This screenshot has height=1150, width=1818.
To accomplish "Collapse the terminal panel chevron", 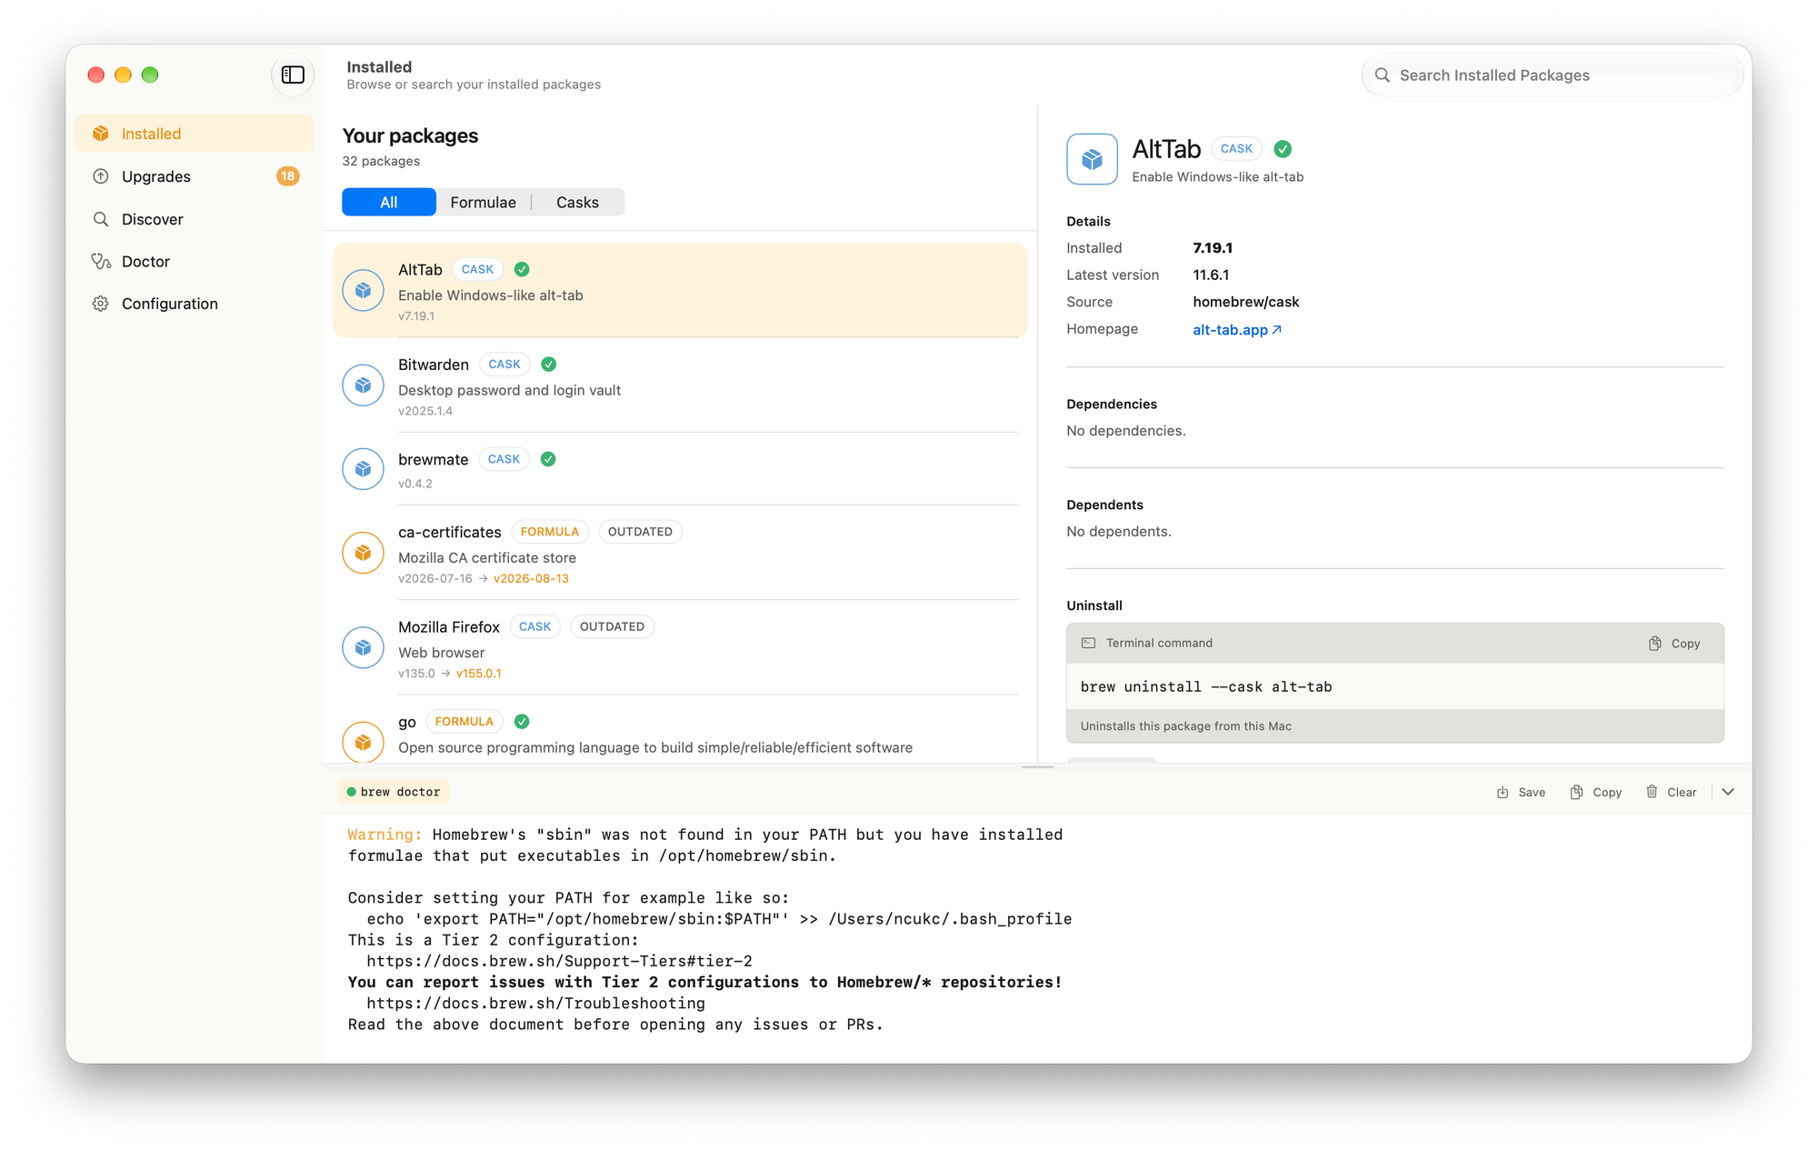I will tap(1728, 793).
